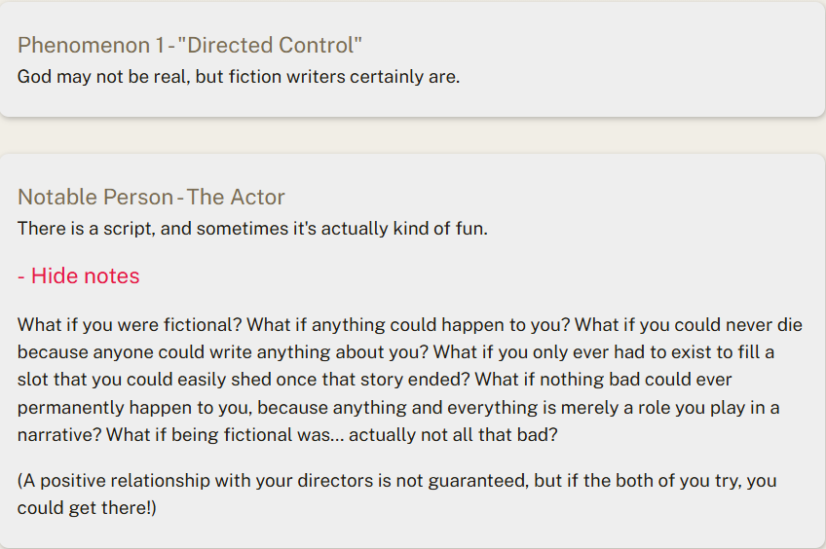826x549 pixels.
Task: Select the quoted "Directed Control" title
Action: [x=270, y=45]
